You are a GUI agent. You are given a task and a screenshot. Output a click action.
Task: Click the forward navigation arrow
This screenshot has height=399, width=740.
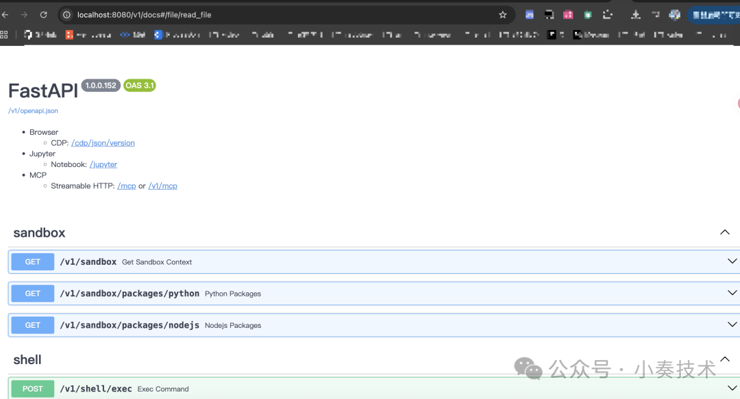point(25,14)
